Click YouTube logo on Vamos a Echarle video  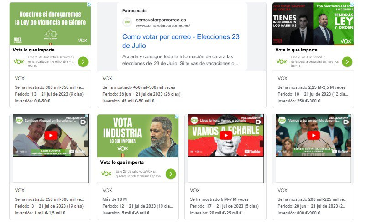(252, 152)
